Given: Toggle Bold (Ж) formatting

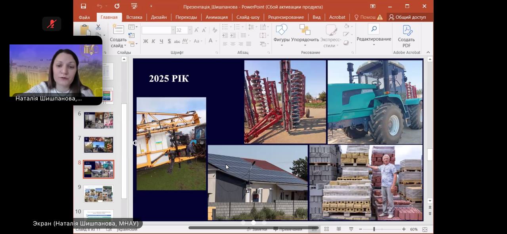Looking at the screenshot, I should [x=145, y=41].
